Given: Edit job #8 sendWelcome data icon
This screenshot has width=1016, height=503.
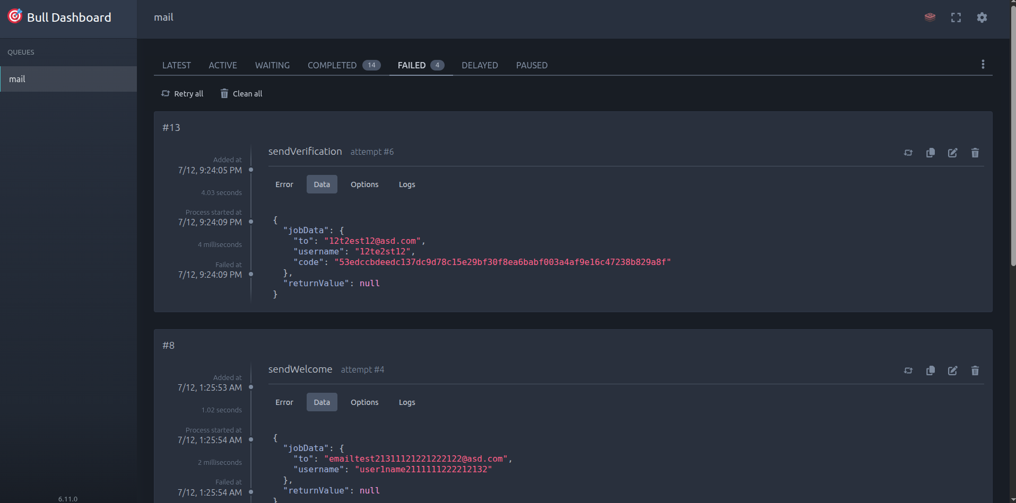Looking at the screenshot, I should point(953,370).
